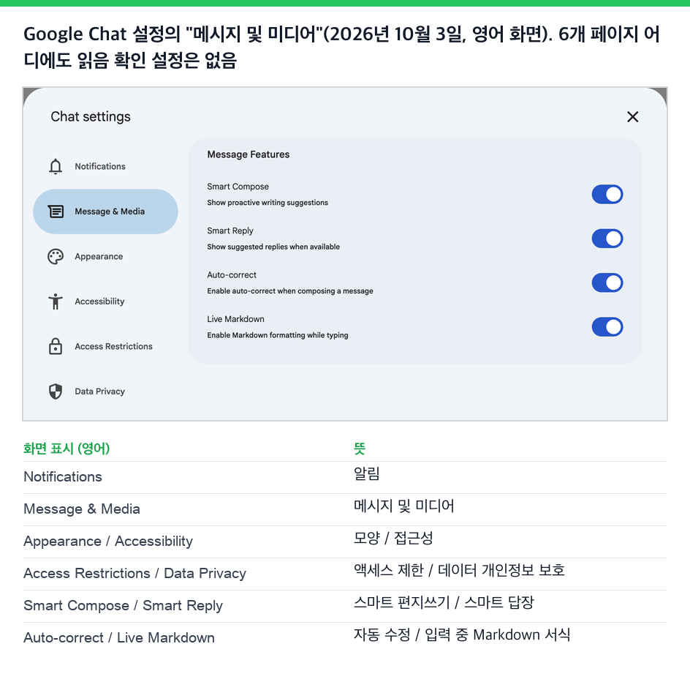
Task: Click table cell 'Message & Media'
Action: (82, 509)
